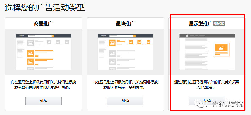Click 继续 under 品牌推广
This screenshot has height=115, width=251.
[125, 101]
